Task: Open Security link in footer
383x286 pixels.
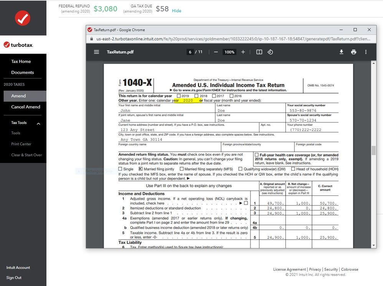Action: tap(331, 270)
